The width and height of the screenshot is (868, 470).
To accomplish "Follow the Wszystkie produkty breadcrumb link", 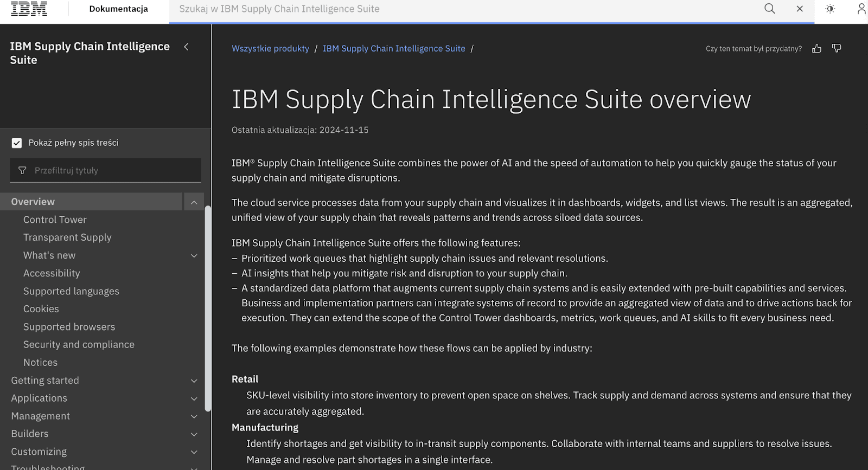I will click(270, 49).
